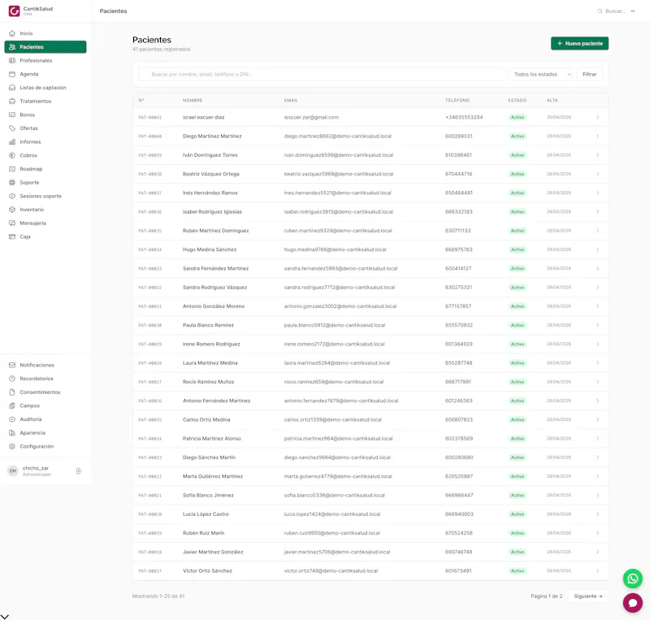The width and height of the screenshot is (650, 620).
Task: Go to Configuración in the sidebar
Action: (x=45, y=446)
